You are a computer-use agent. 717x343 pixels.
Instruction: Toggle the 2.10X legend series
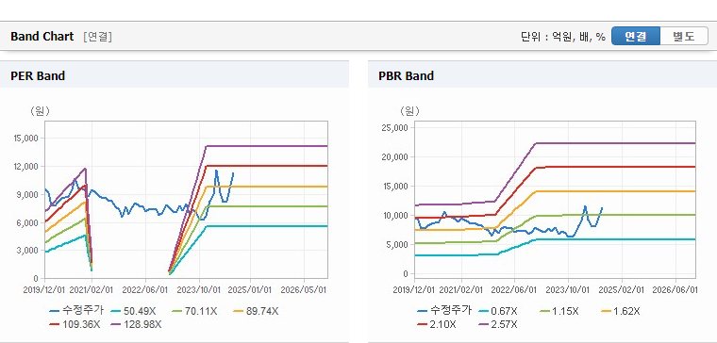[437, 324]
